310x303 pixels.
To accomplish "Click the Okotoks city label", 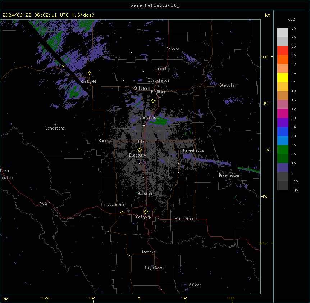I will coord(148,252).
